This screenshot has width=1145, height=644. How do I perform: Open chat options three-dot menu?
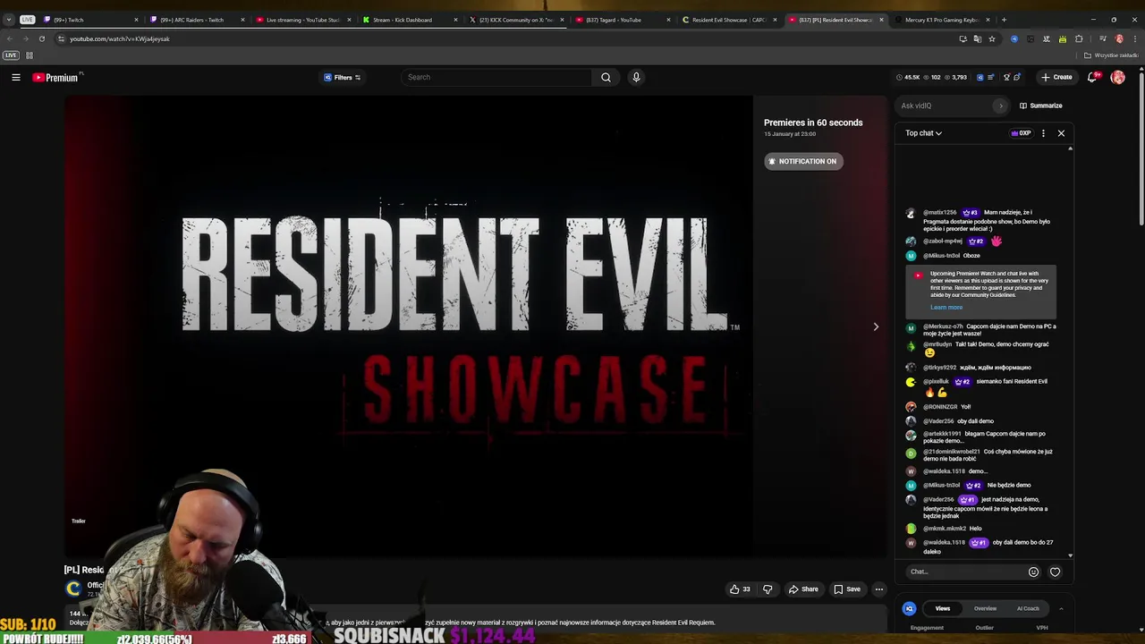point(1043,133)
